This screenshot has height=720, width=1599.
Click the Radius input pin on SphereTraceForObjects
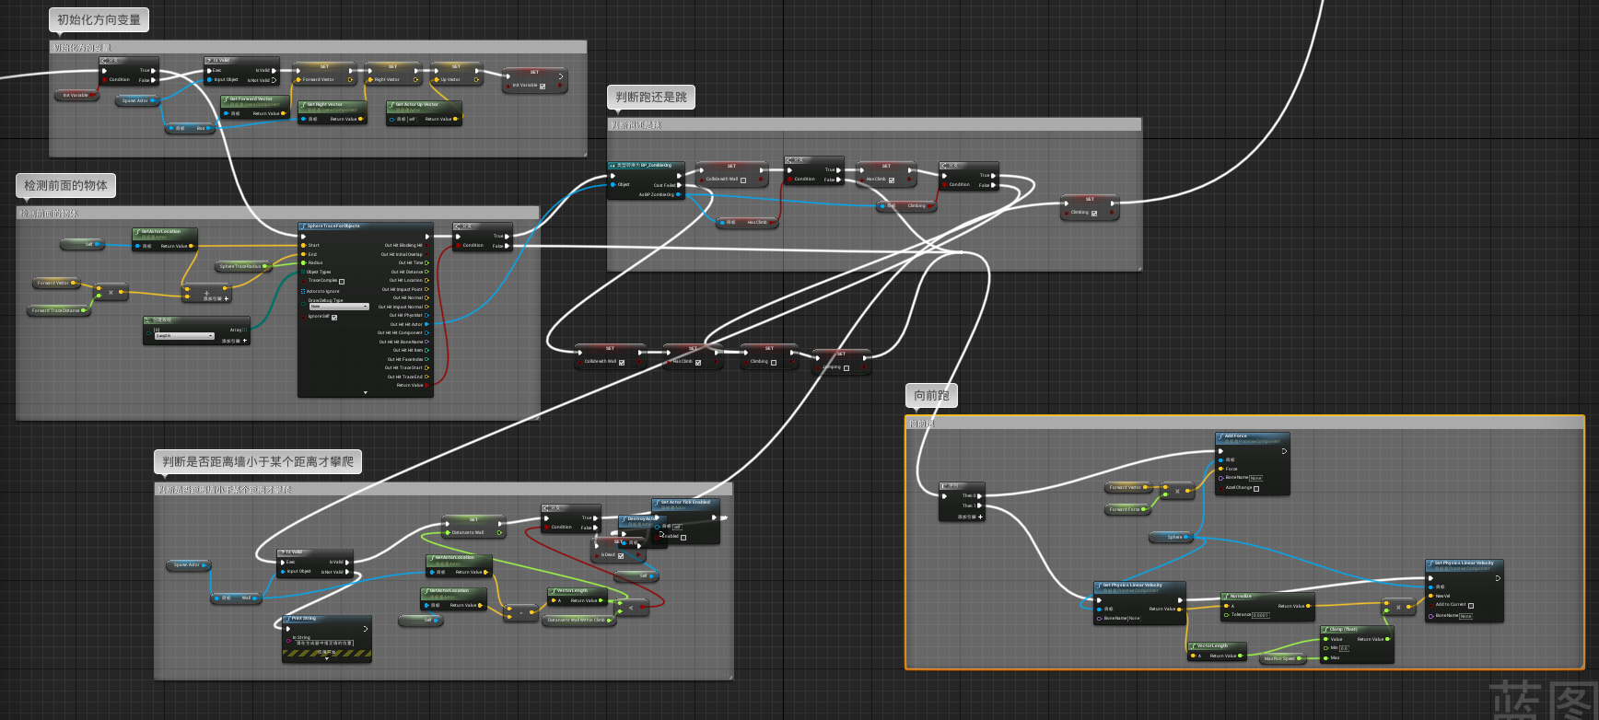pyautogui.click(x=304, y=263)
